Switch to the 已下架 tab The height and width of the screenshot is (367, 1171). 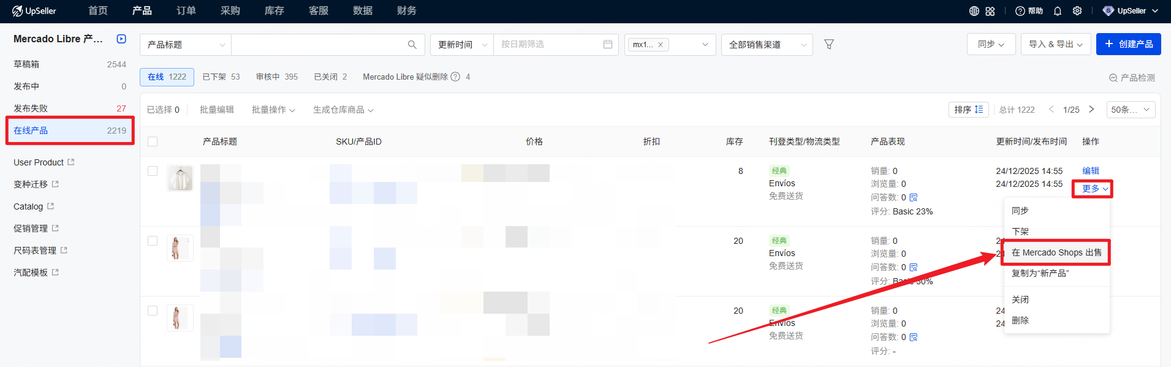(221, 77)
